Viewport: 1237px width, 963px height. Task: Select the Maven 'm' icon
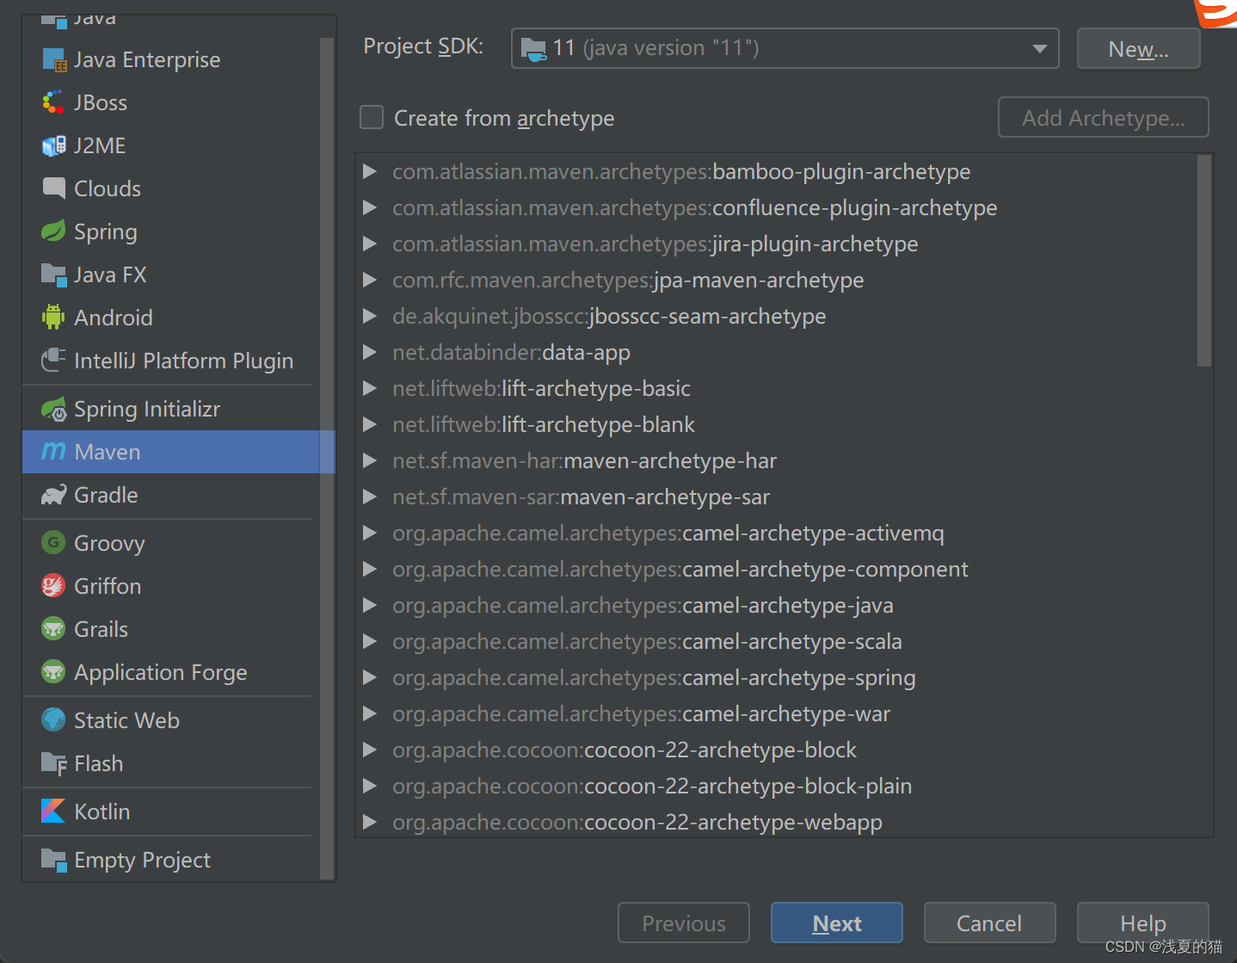53,451
